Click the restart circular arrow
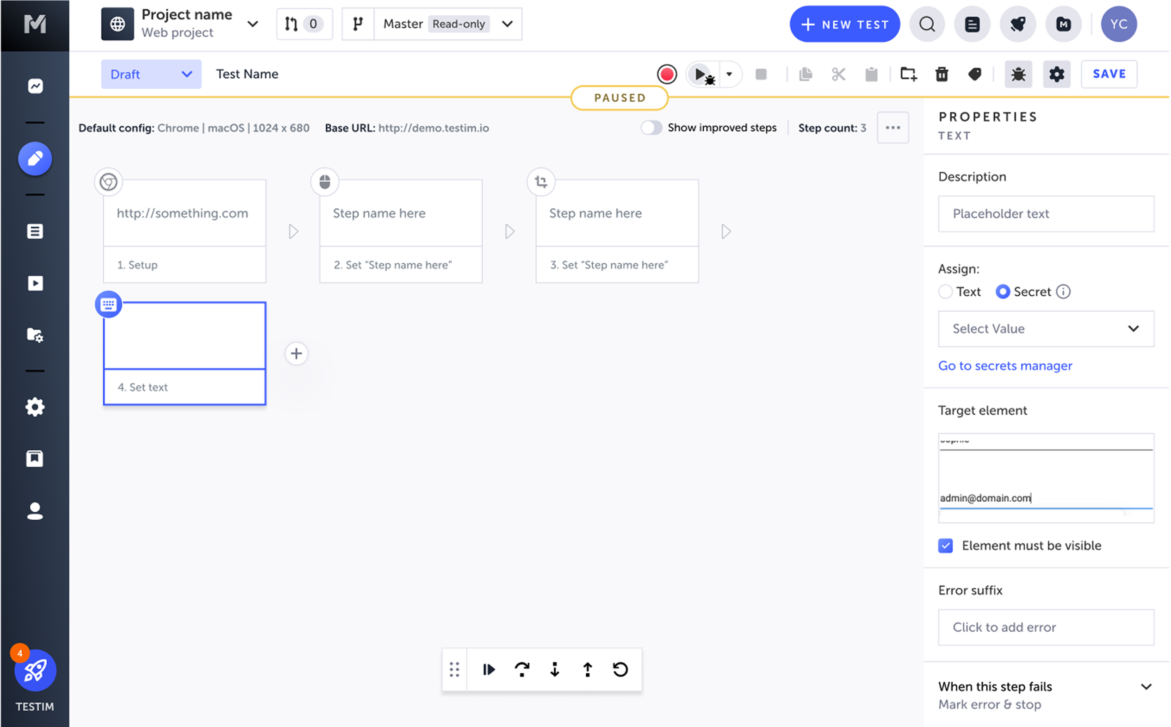This screenshot has width=1171, height=727. (621, 670)
